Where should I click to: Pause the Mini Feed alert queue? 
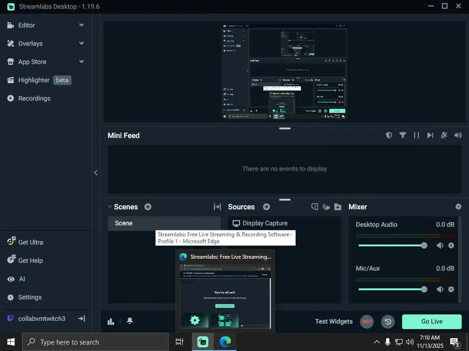point(416,135)
